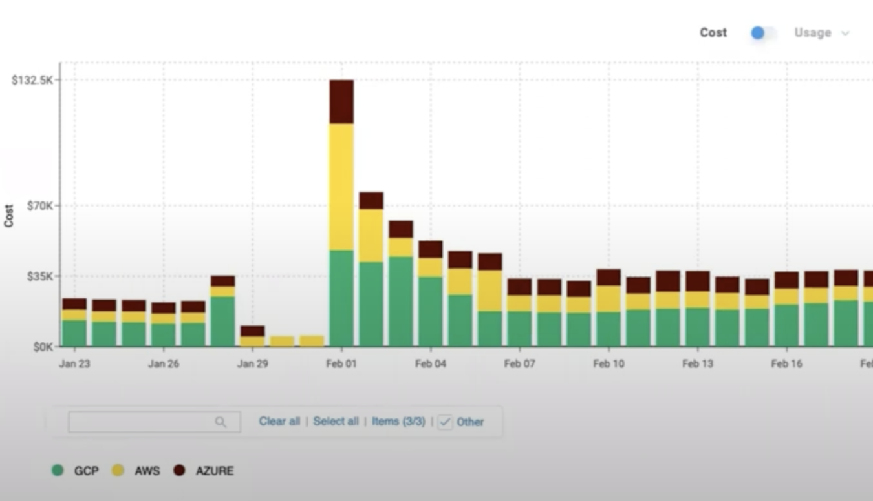Click the Clear all link
The width and height of the screenshot is (873, 501).
279,421
